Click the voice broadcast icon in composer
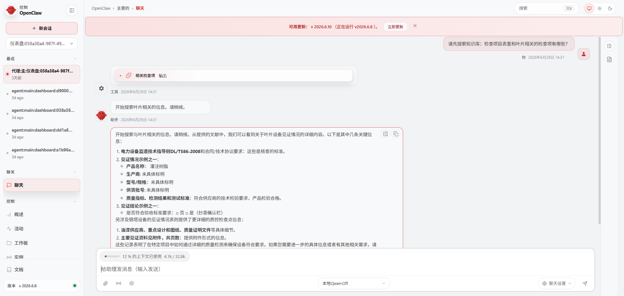Screen dimensions: 624x296 pyautogui.click(x=119, y=283)
